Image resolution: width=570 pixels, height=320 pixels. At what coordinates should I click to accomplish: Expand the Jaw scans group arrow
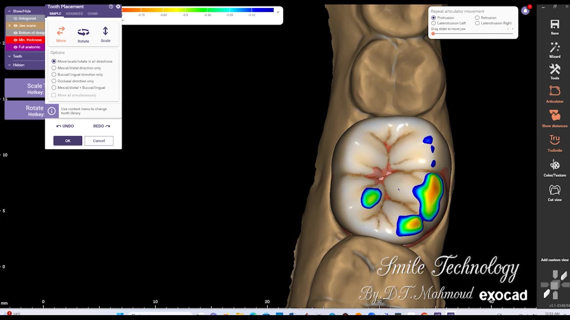(9, 26)
